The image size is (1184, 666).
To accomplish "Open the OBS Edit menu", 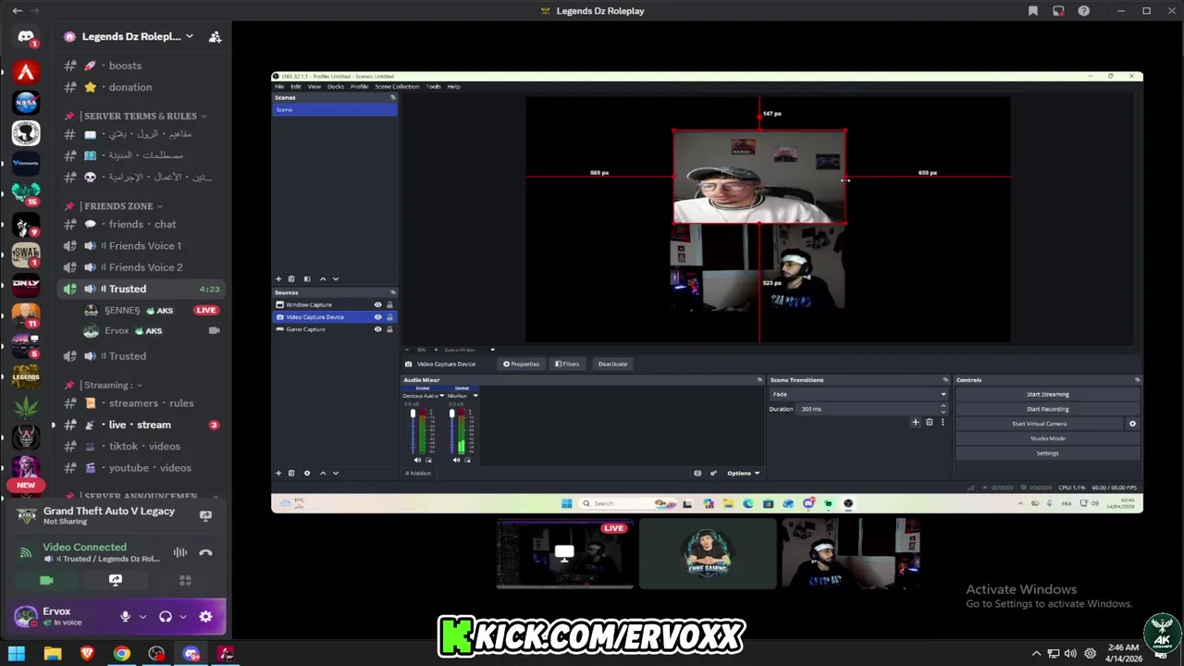I will (296, 86).
